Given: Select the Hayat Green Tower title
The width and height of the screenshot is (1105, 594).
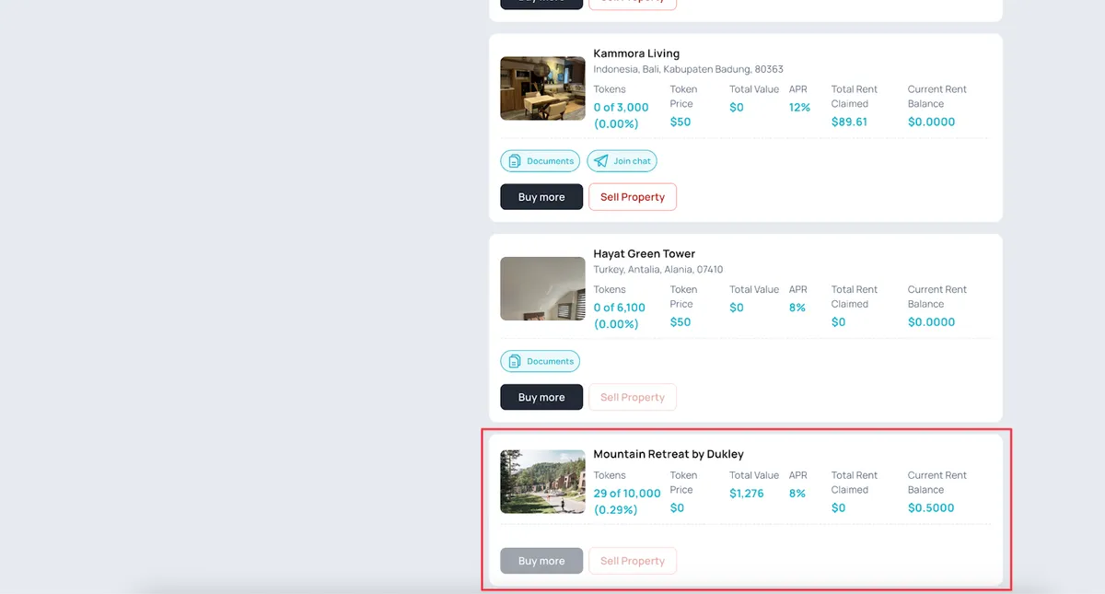Looking at the screenshot, I should (x=644, y=253).
